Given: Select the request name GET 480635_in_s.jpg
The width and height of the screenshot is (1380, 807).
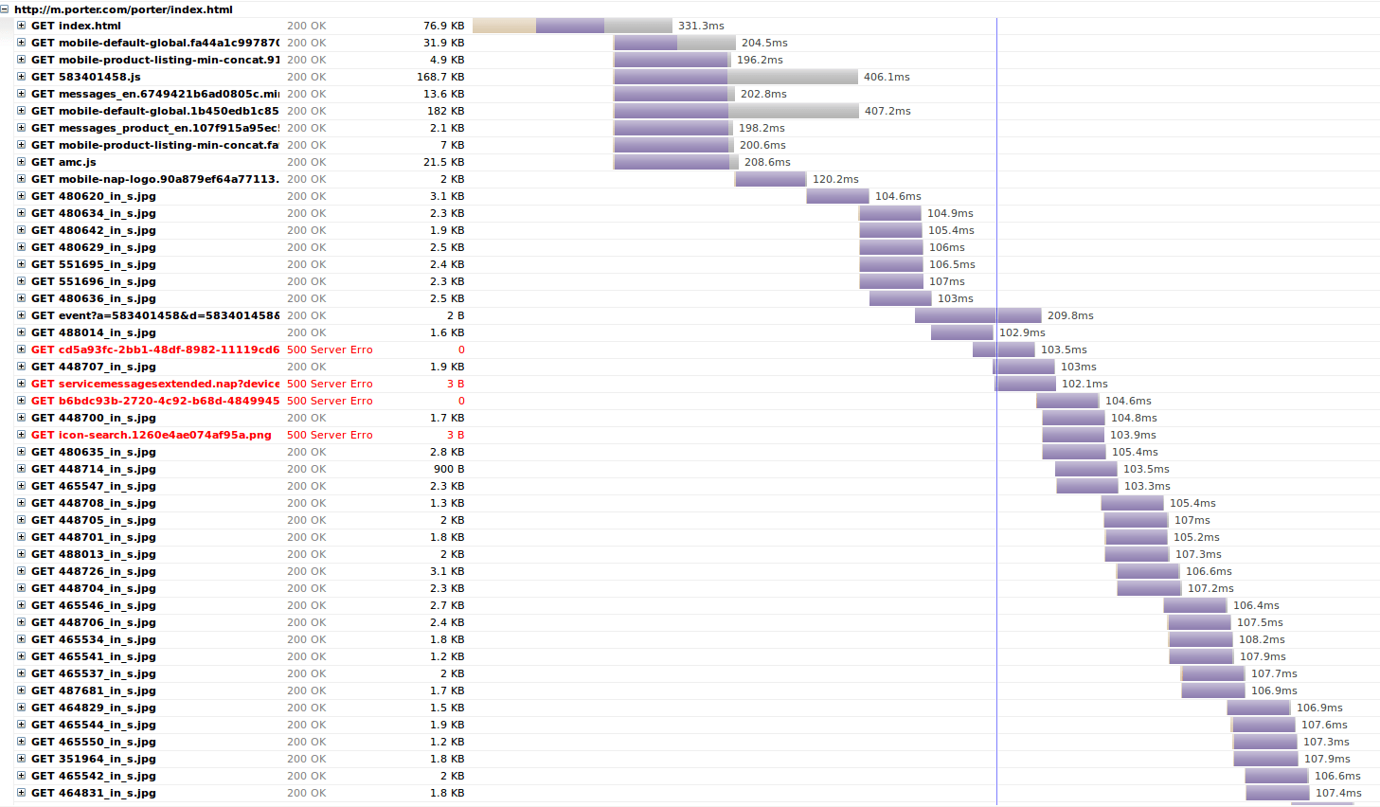Looking at the screenshot, I should tap(94, 452).
